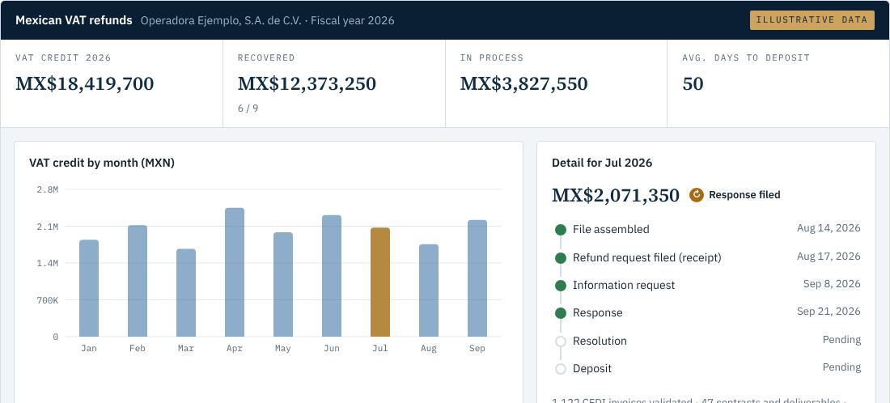This screenshot has width=890, height=403.
Task: Click the green File assembled step dot
Action: (x=560, y=230)
